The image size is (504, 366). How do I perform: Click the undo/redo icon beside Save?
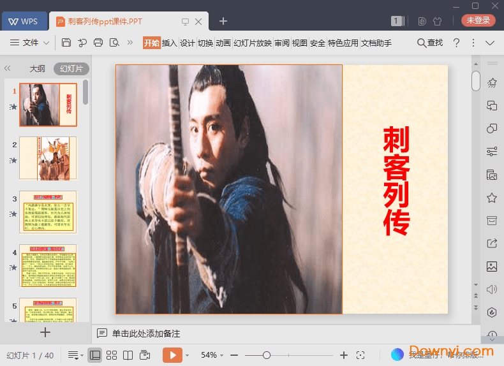[x=82, y=43]
